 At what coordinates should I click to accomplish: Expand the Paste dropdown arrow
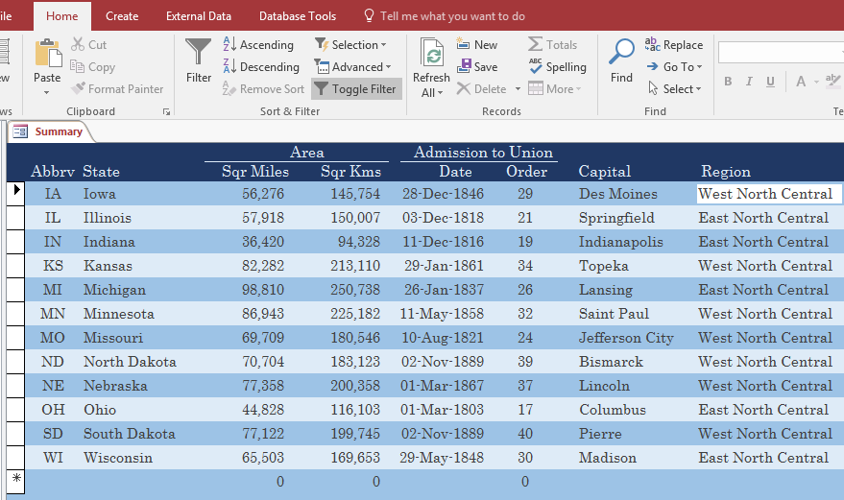click(x=47, y=92)
